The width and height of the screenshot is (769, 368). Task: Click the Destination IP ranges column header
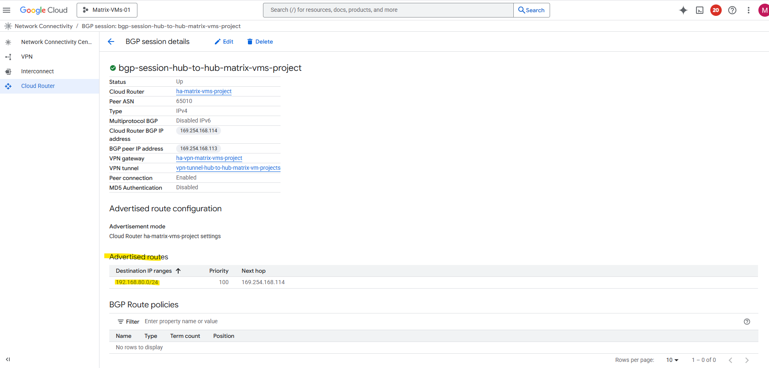(144, 271)
